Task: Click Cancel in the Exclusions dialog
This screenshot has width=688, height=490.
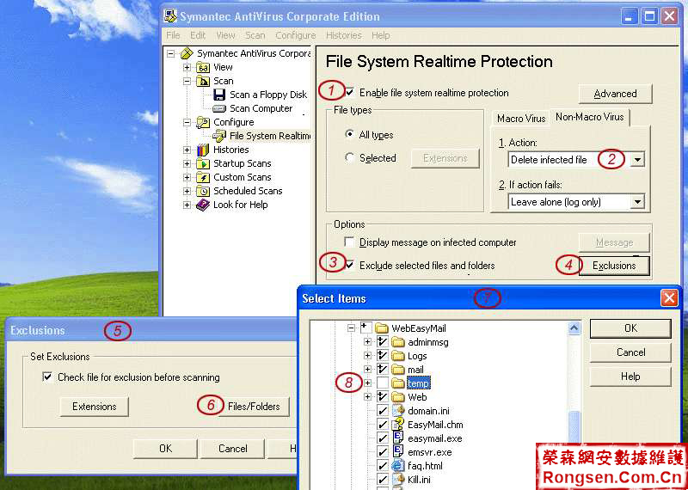Action: [x=232, y=449]
